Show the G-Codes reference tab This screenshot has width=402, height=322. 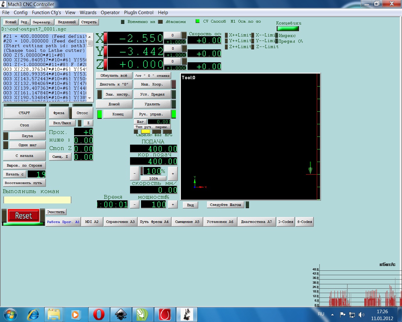(x=285, y=222)
